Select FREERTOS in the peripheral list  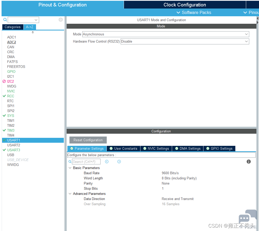coord(16,67)
